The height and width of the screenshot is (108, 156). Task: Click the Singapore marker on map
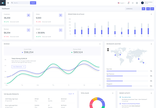click(x=139, y=59)
